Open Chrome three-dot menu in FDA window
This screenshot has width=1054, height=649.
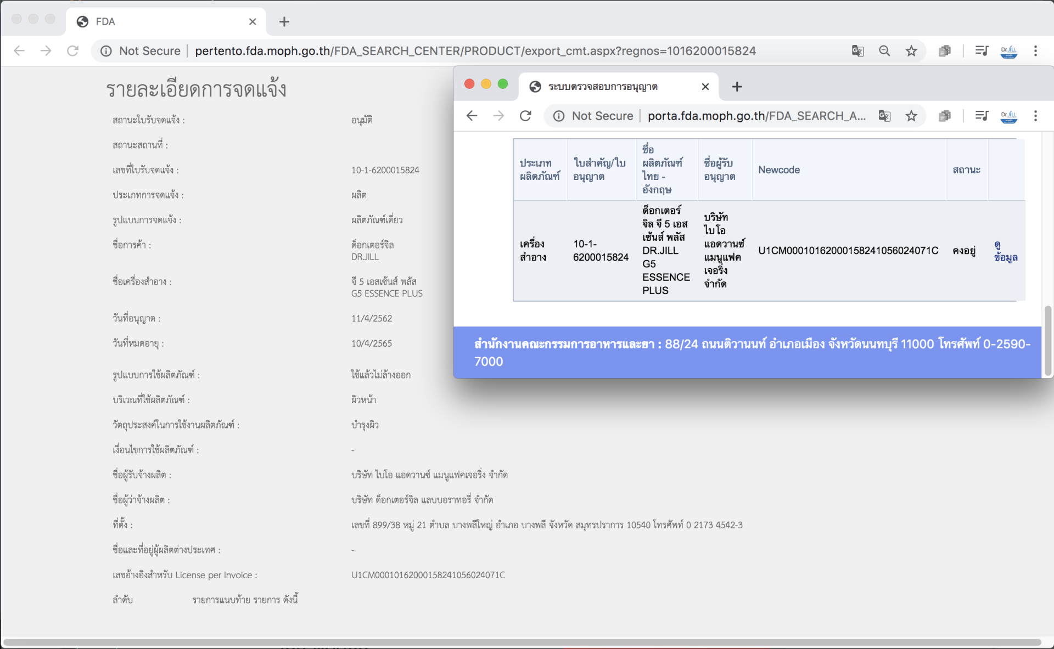1035,51
